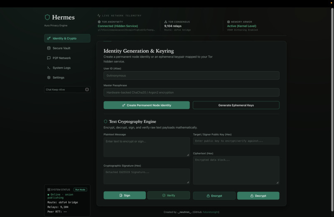The height and width of the screenshot is (217, 334).
Task: Click Route: obfs4 bridge in System Status
Action: pos(63,203)
